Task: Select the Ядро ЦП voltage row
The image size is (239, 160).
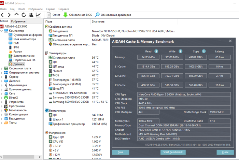Action: coord(75,137)
